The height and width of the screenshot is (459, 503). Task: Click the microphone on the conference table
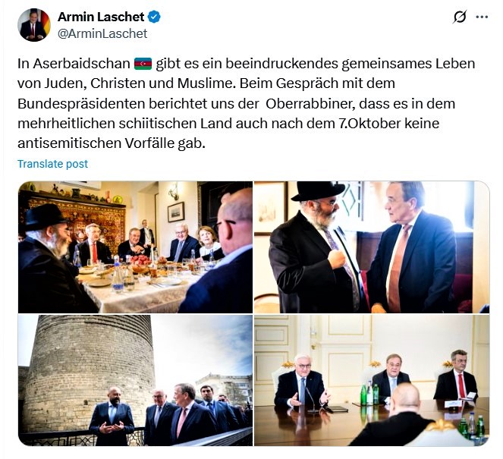pyautogui.click(x=310, y=400)
